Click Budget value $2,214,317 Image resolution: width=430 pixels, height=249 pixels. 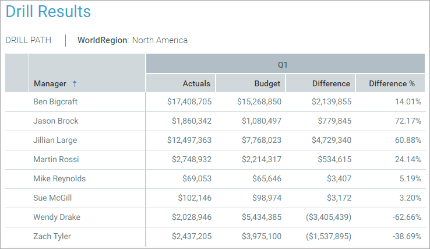point(262,159)
